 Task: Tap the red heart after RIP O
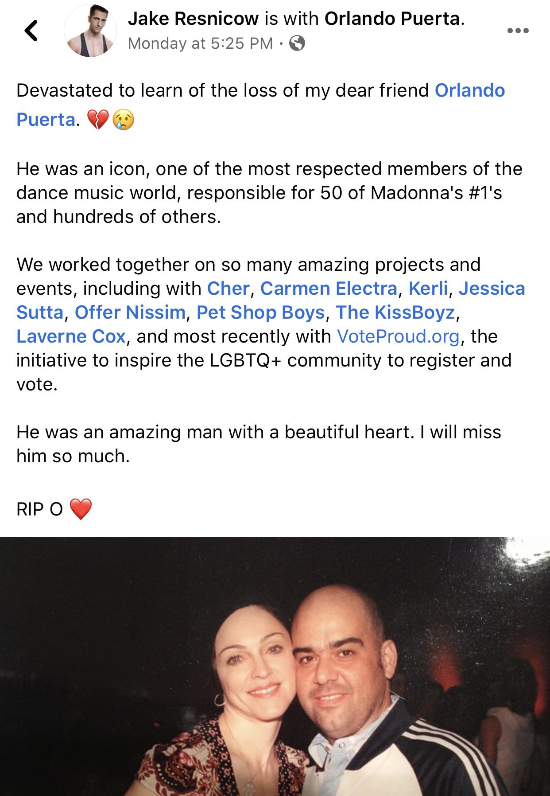point(81,509)
